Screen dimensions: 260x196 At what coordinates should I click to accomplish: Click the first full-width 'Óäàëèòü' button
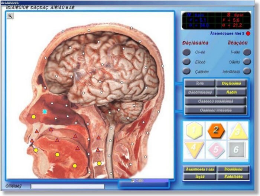pyautogui.click(x=215, y=101)
